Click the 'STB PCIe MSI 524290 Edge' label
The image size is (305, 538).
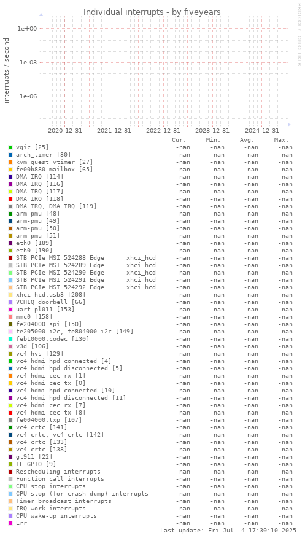[x=60, y=273]
